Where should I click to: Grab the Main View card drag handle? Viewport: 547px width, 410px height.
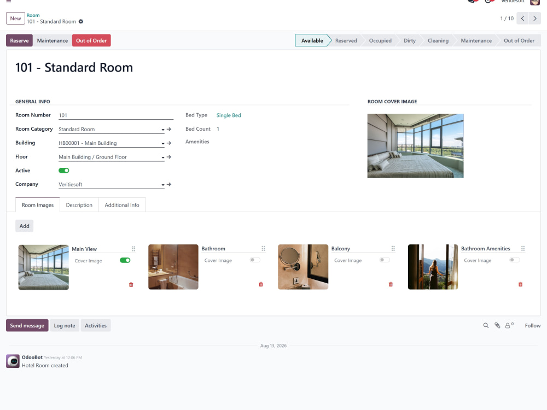pyautogui.click(x=133, y=249)
